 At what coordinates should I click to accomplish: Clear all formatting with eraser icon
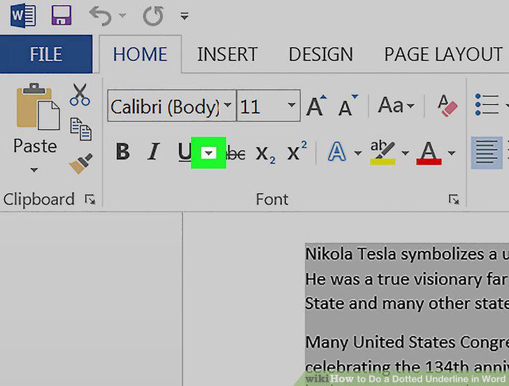tap(447, 106)
